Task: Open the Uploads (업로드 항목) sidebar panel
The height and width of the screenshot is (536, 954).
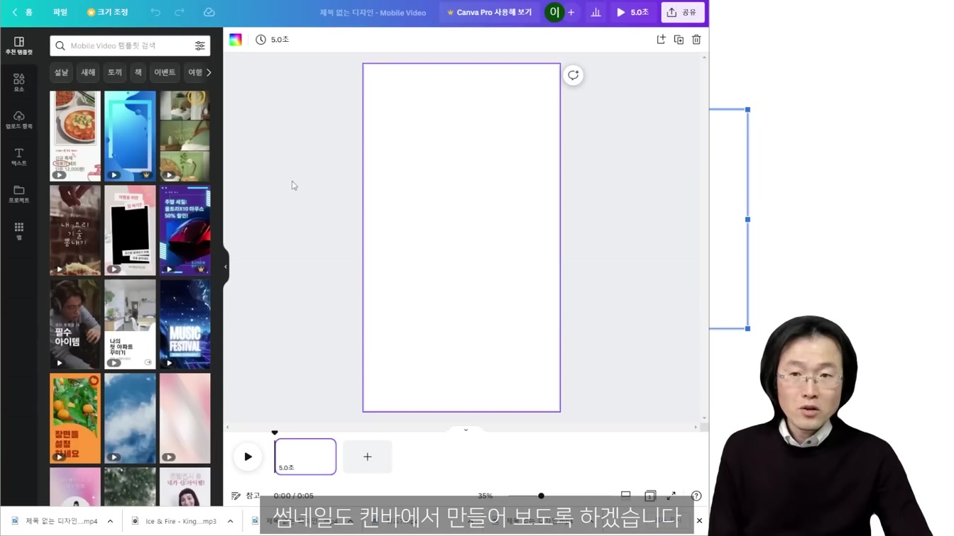Action: [x=19, y=119]
